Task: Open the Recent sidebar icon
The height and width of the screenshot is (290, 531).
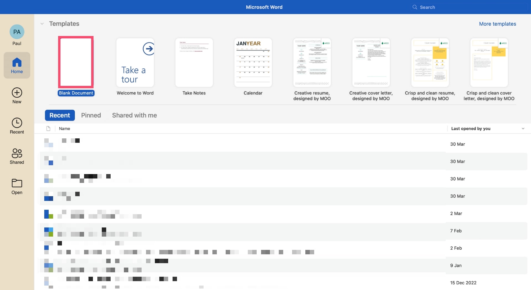Action: click(17, 126)
